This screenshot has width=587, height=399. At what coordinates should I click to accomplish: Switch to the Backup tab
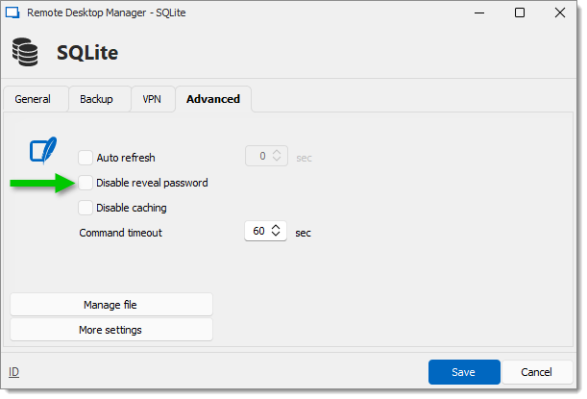click(100, 99)
